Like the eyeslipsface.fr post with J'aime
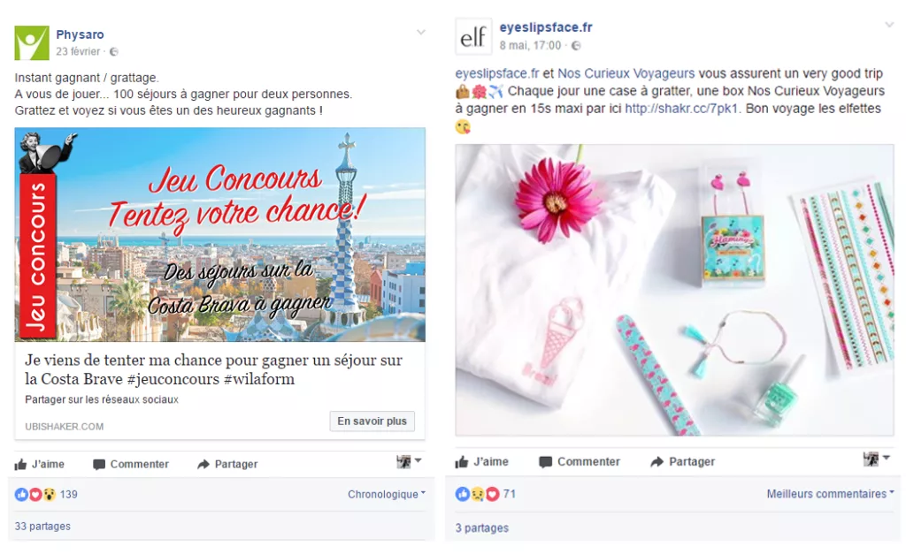The width and height of the screenshot is (906, 554). [x=482, y=461]
